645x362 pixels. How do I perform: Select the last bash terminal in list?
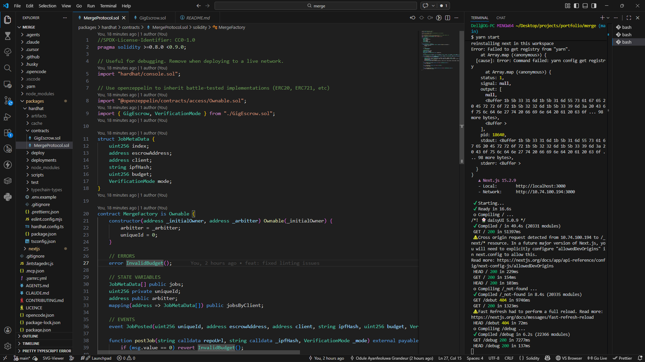pyautogui.click(x=628, y=42)
